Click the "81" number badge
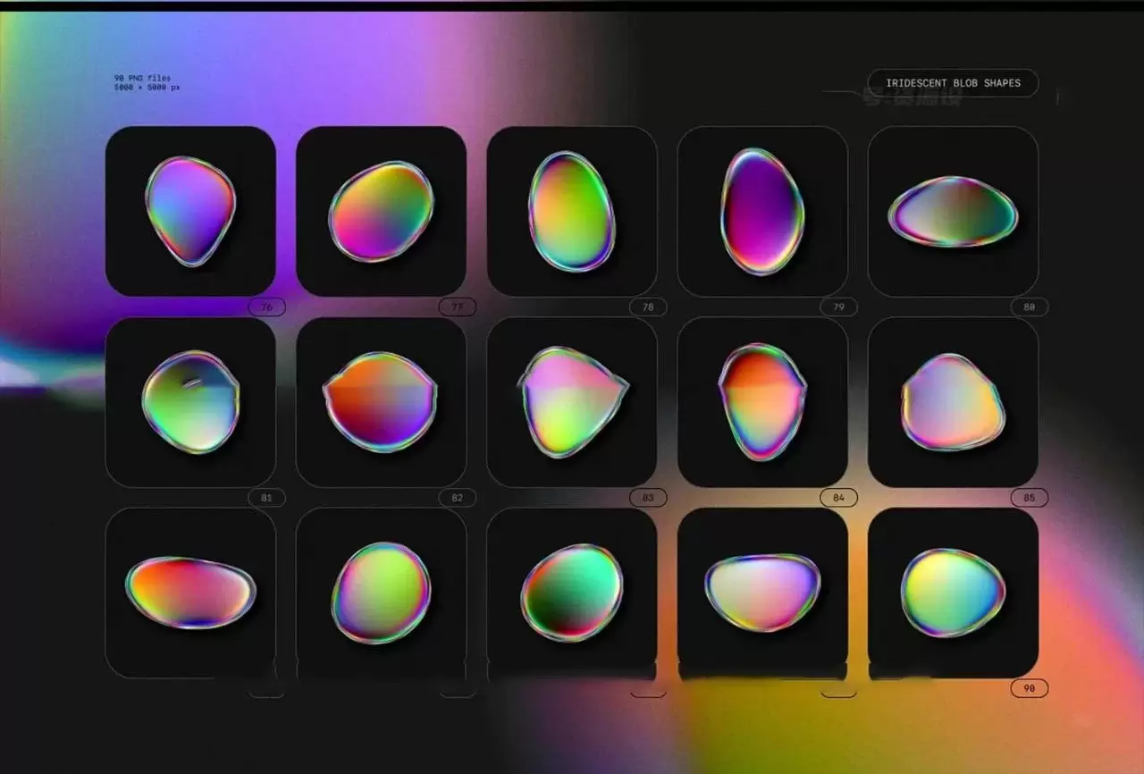 [266, 498]
